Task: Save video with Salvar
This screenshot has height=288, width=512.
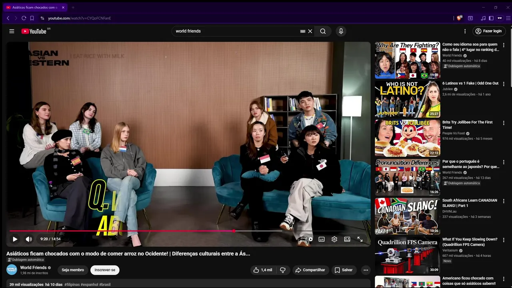Action: 344,270
